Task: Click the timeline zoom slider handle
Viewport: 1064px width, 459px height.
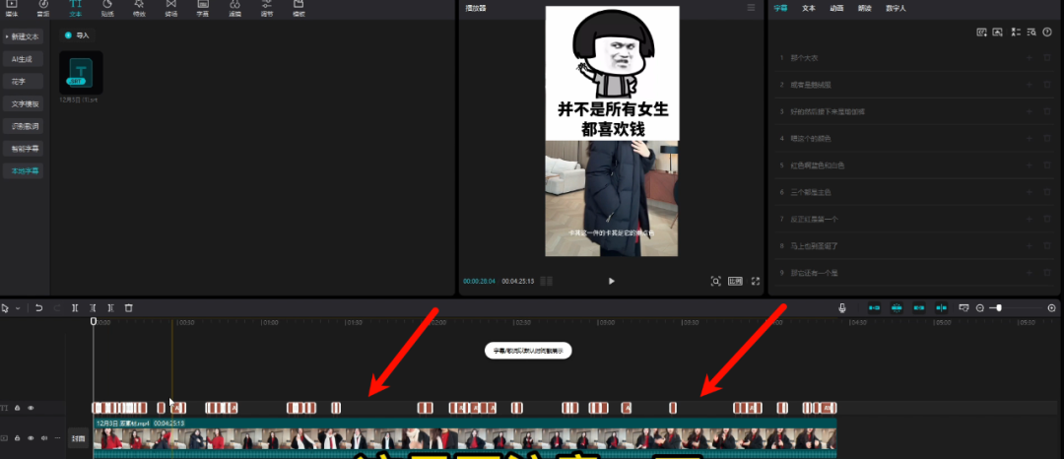Action: [999, 308]
